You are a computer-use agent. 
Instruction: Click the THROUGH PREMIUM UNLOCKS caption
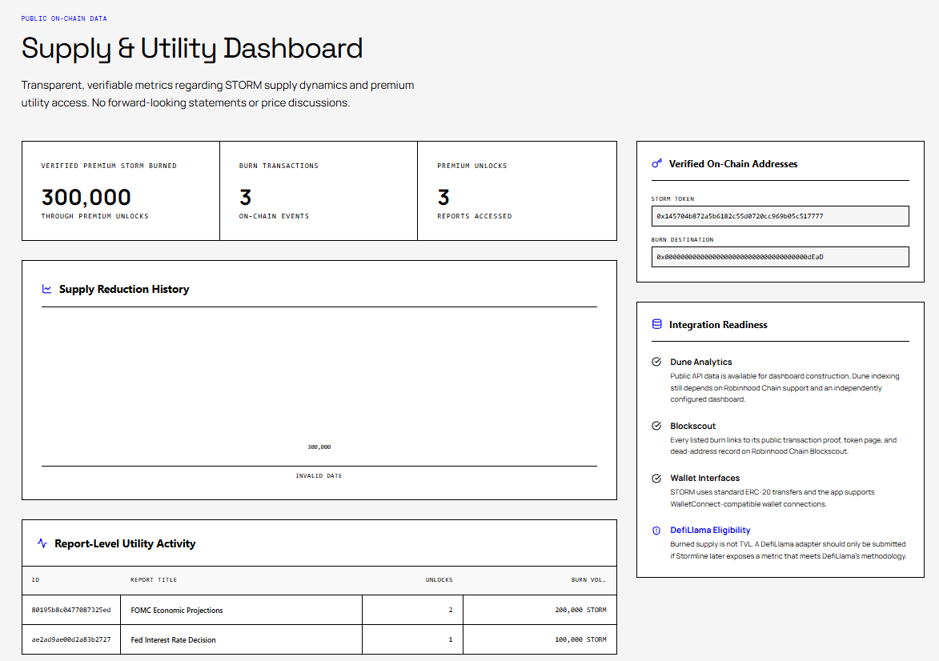pyautogui.click(x=94, y=216)
